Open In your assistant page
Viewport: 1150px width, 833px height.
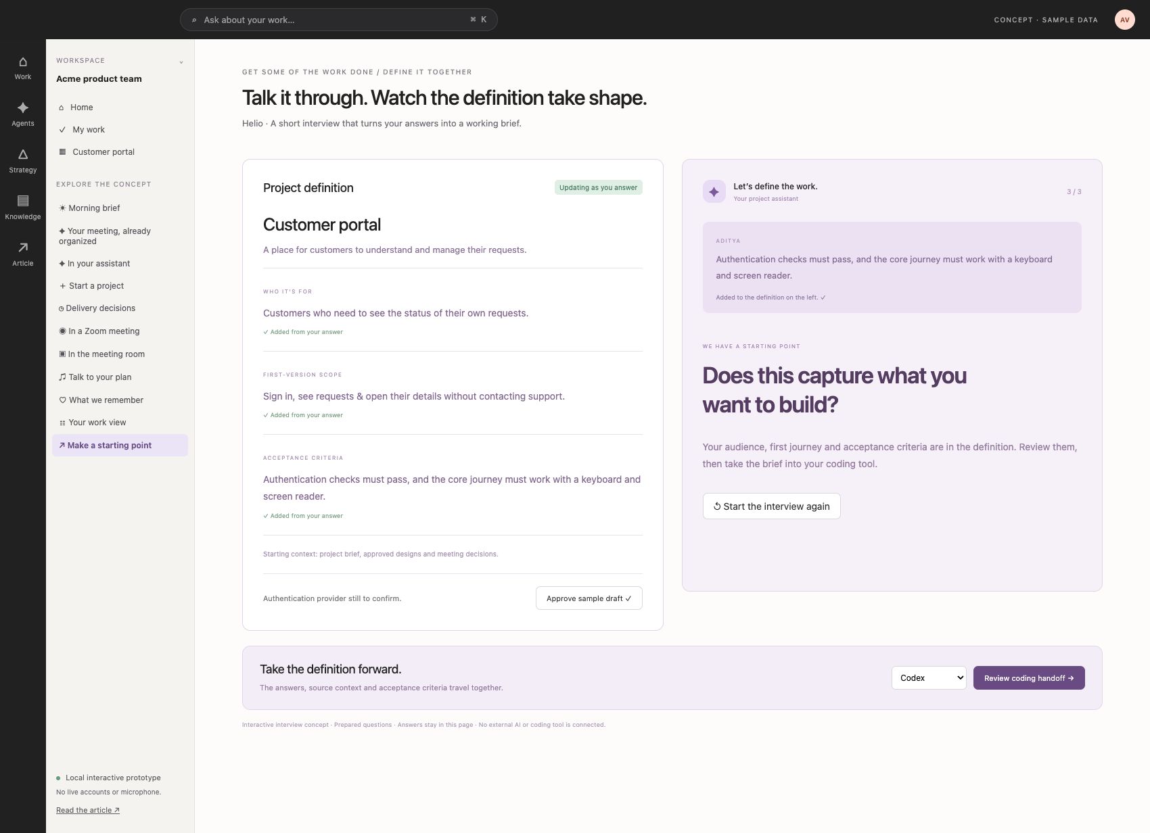[x=120, y=264]
